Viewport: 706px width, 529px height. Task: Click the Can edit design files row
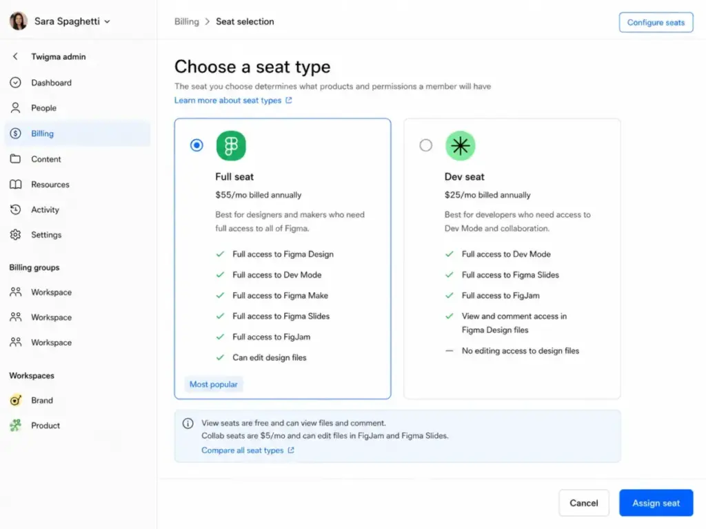point(261,357)
